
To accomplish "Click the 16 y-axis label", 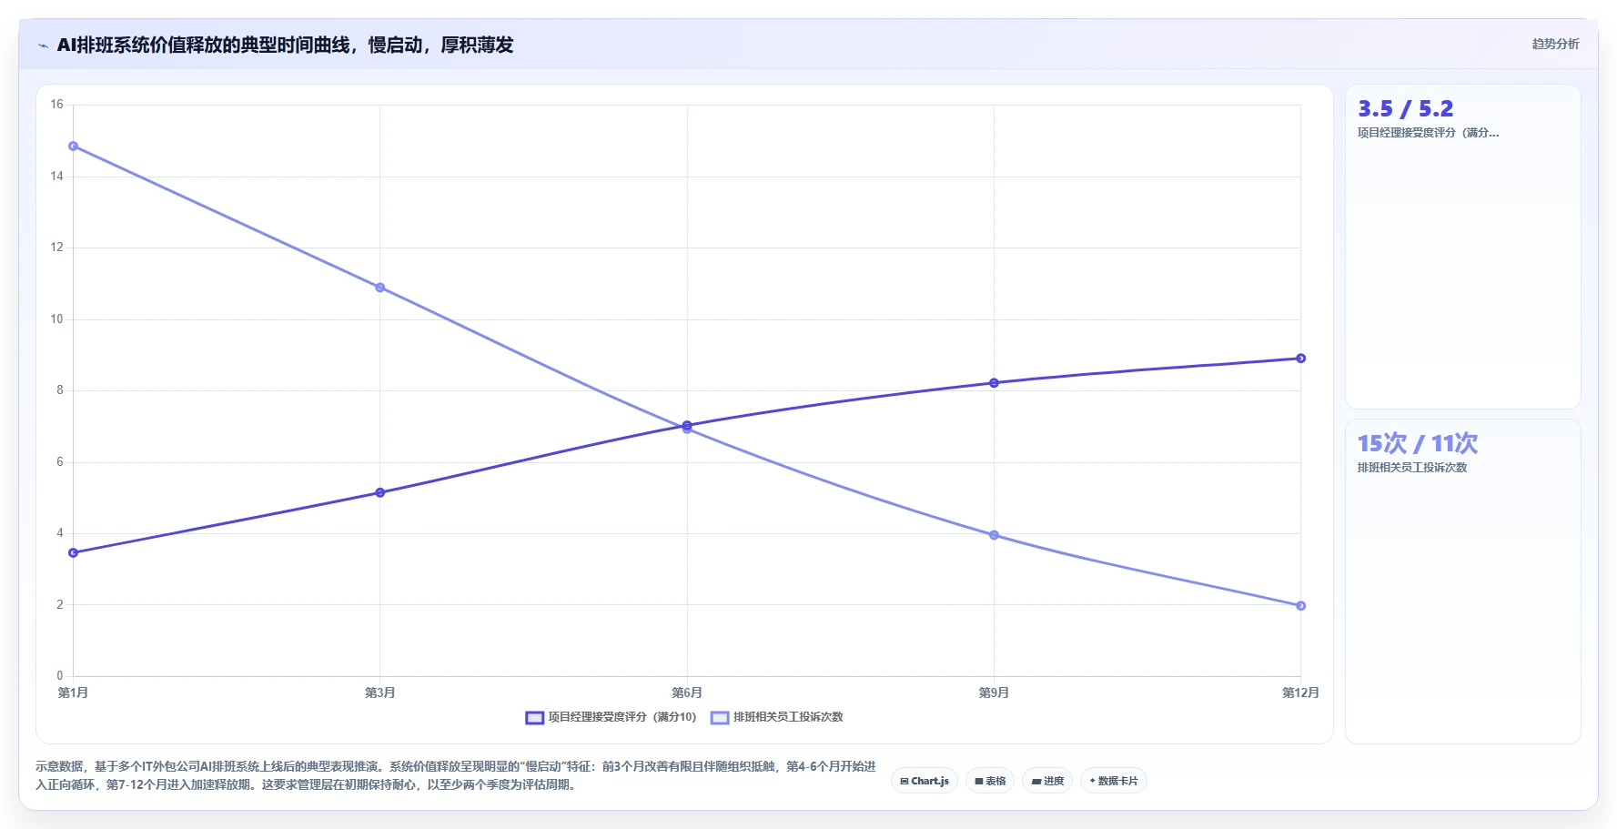I will 57,105.
